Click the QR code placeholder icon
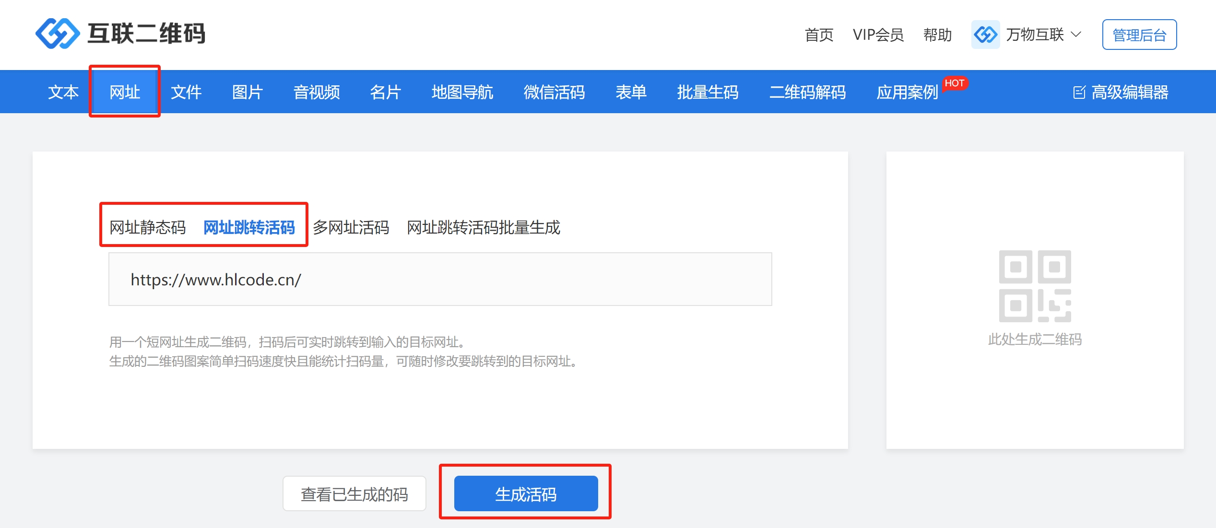 coord(1035,286)
